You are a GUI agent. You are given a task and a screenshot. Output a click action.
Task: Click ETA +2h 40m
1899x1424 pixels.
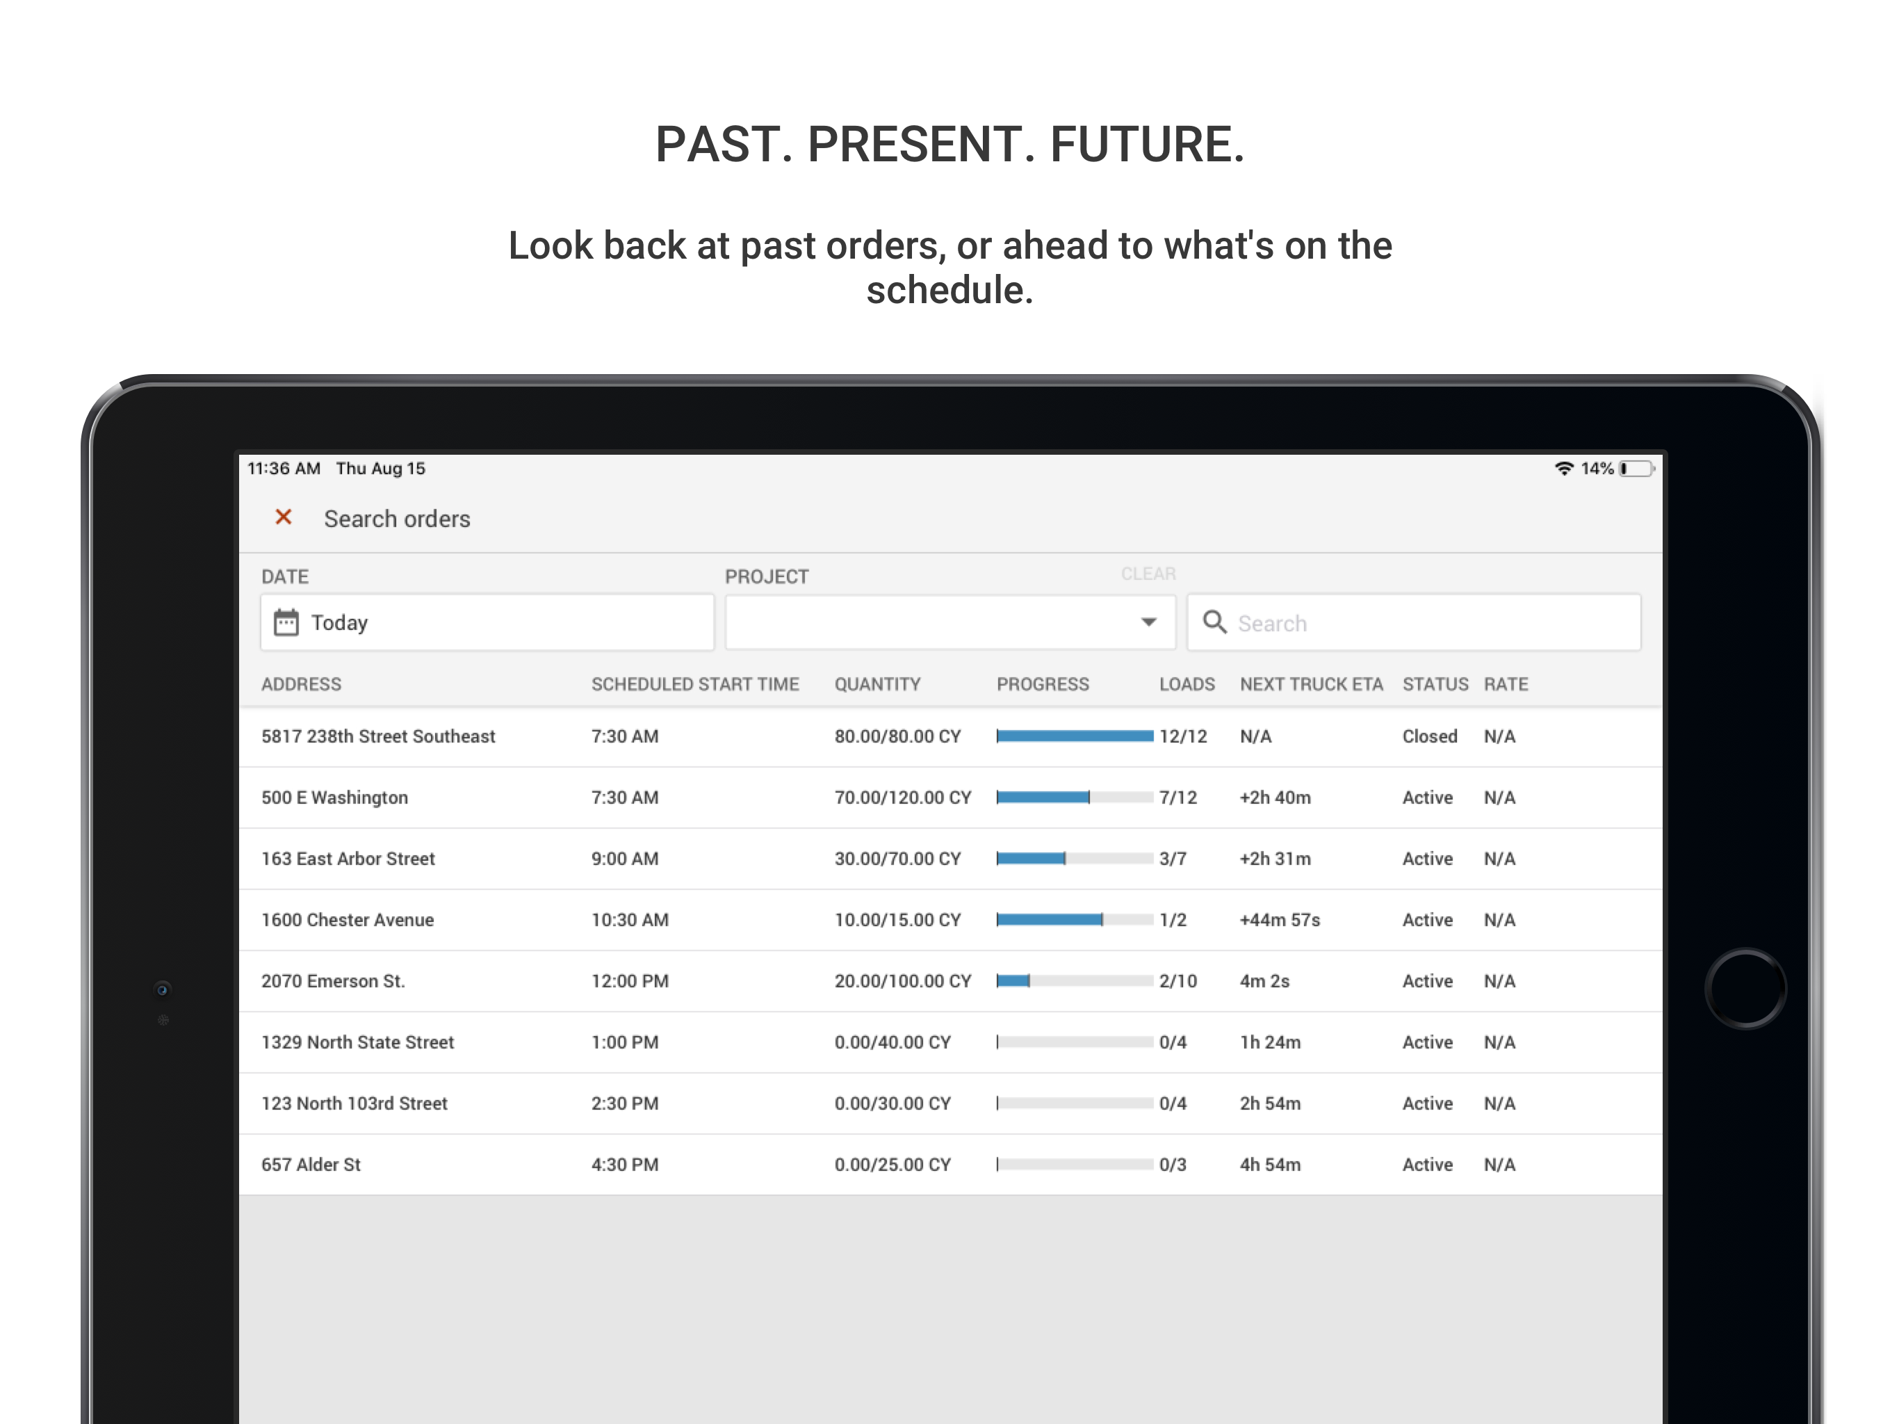1275,797
